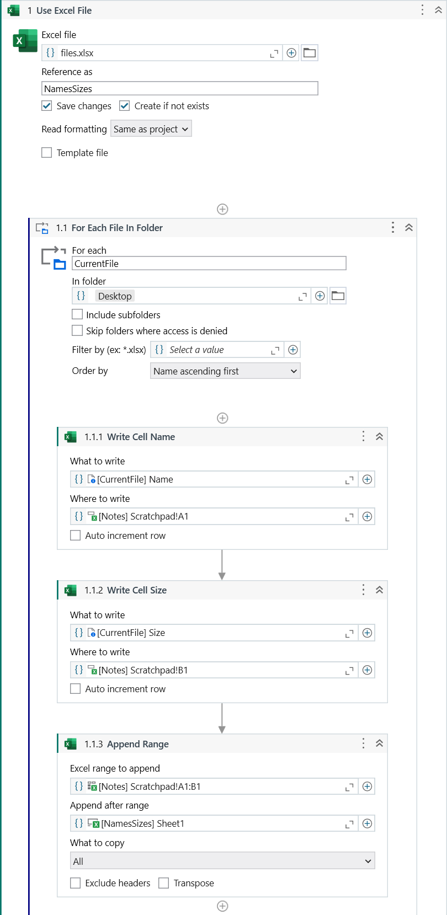Open options menu for Use Excel File

tap(422, 10)
